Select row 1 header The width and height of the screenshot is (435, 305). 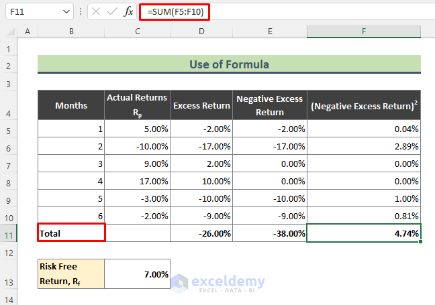click(8, 47)
